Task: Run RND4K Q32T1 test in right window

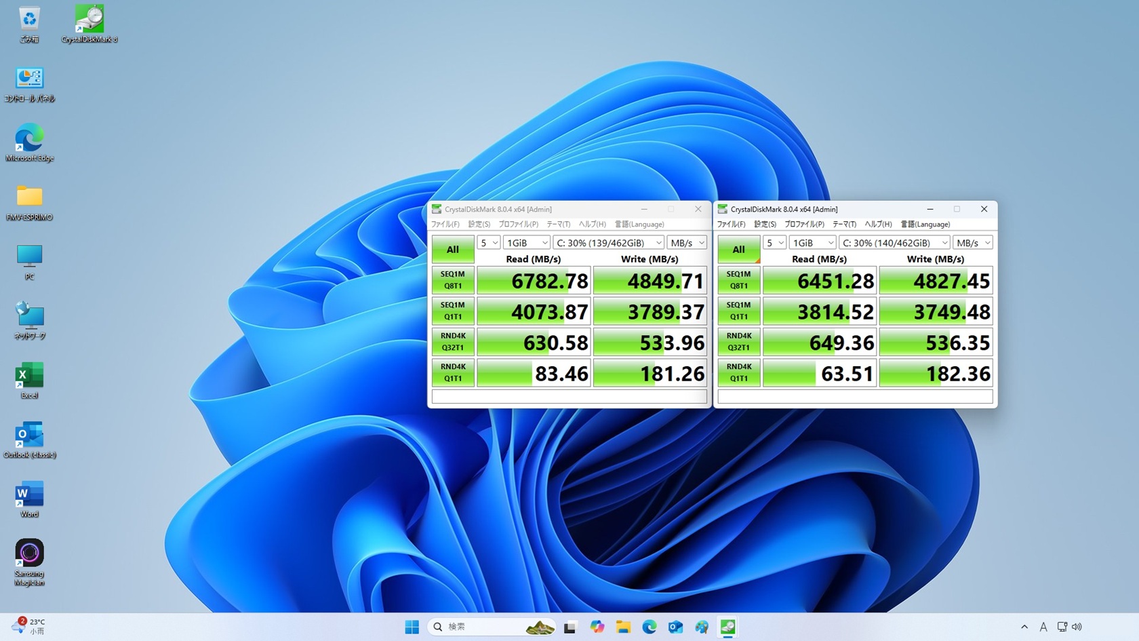Action: 739,342
